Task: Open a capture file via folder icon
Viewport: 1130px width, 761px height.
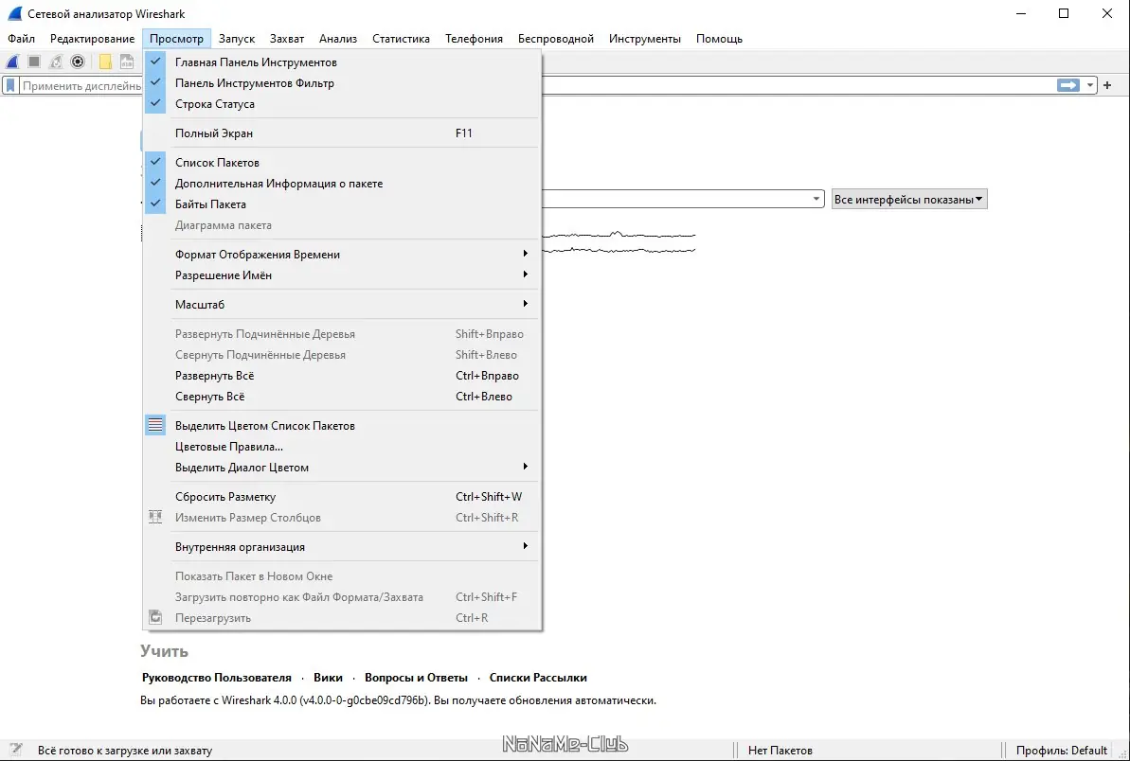Action: (105, 62)
